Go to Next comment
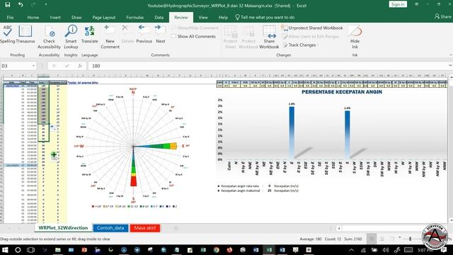 point(161,35)
